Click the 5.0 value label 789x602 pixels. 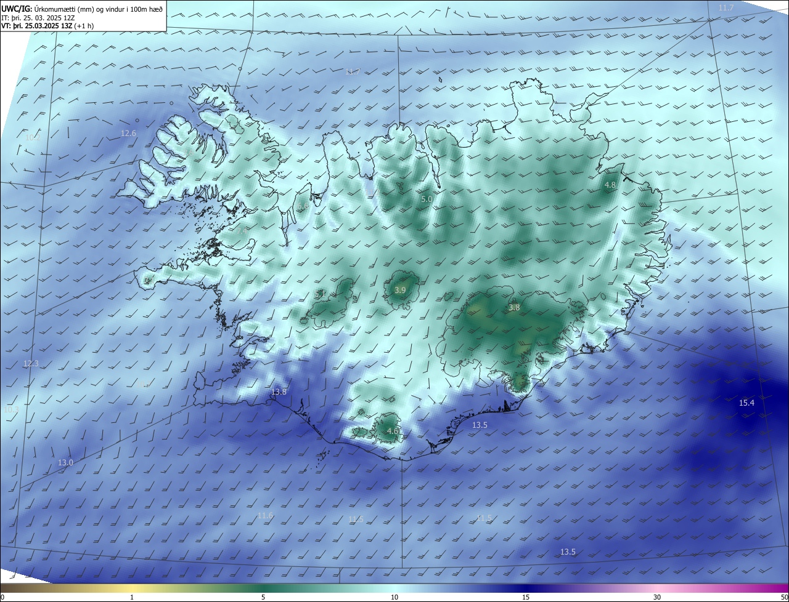(x=427, y=199)
